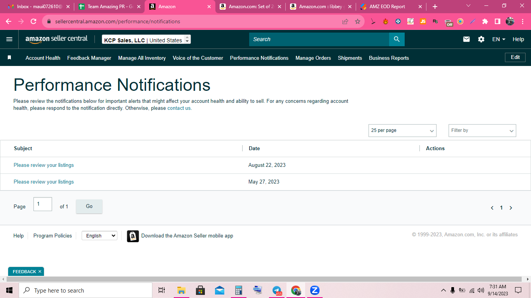Click the broom extension icon
Screen dimensions: 531x298
tap(373, 21)
